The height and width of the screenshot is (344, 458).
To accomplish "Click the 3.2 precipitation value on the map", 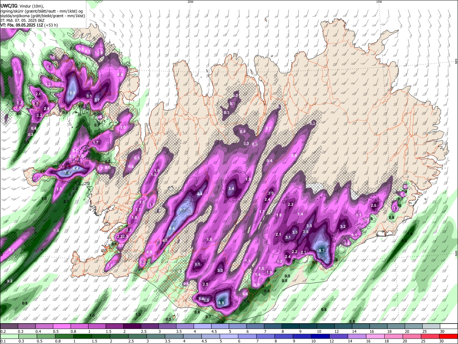I will pos(343,226).
